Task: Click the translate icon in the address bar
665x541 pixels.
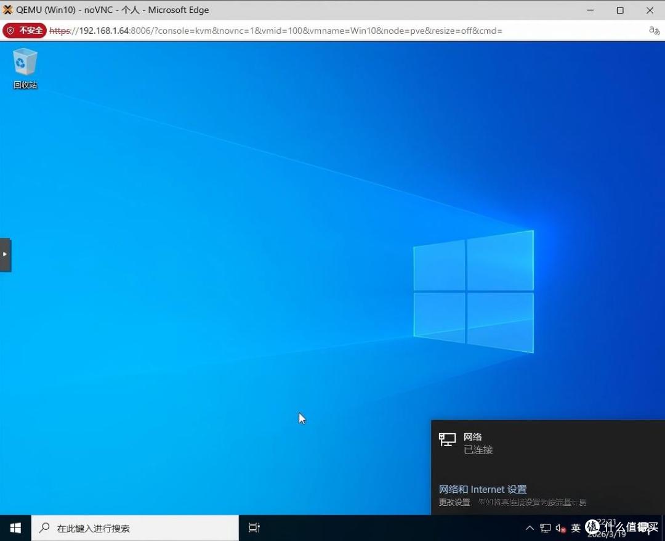Action: [x=654, y=31]
